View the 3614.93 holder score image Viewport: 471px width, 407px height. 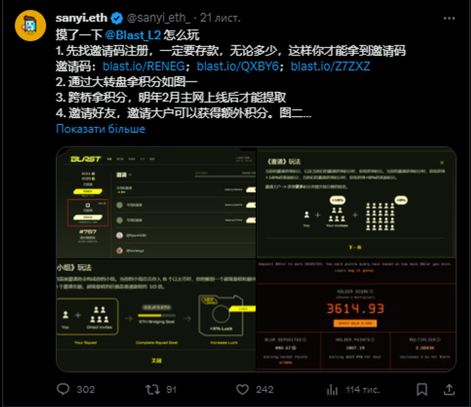[x=356, y=315]
